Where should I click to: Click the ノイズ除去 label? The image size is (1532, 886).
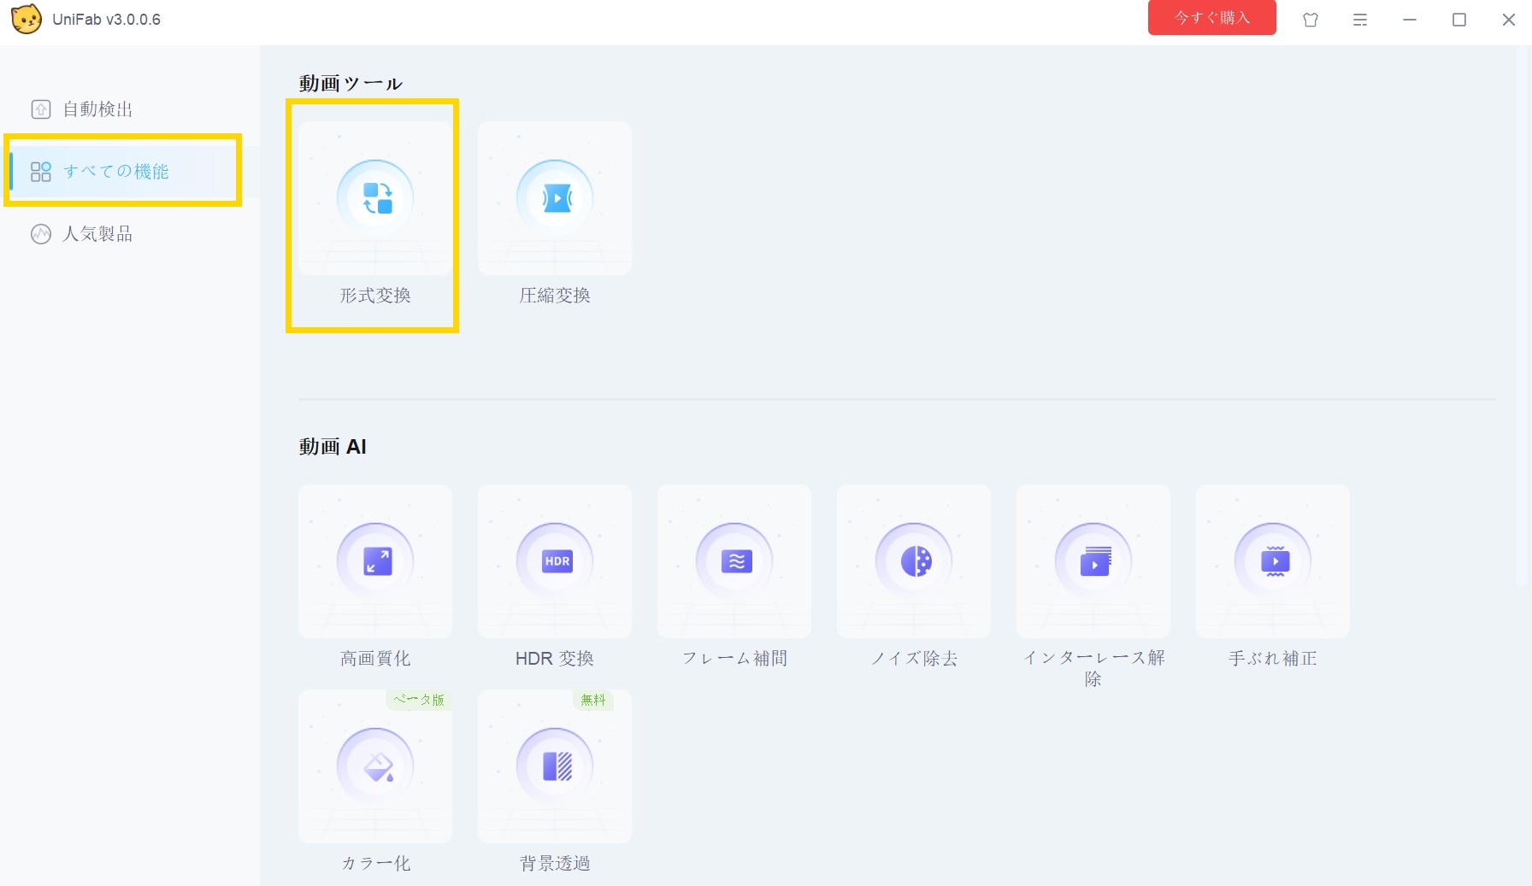pyautogui.click(x=914, y=659)
